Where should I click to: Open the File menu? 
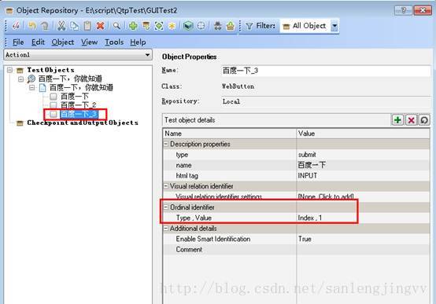pyautogui.click(x=18, y=42)
